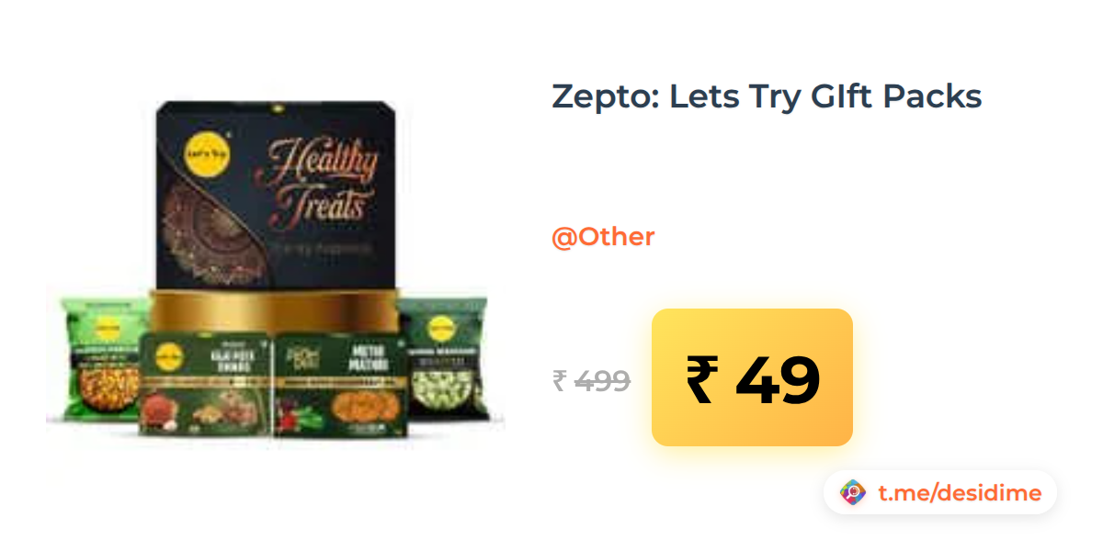Click the golden ribbon band below the box
Viewport: 1103px width, 551px height.
click(x=276, y=312)
